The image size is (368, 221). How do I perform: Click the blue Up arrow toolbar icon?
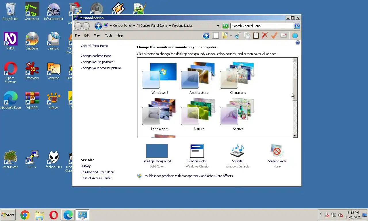tap(206, 35)
